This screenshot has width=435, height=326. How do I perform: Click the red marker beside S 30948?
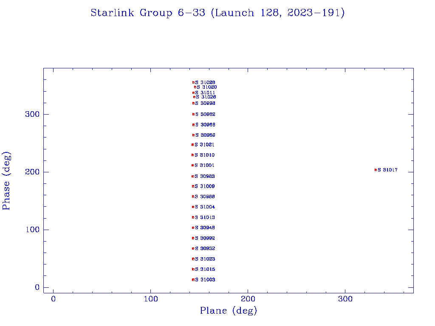point(193,228)
